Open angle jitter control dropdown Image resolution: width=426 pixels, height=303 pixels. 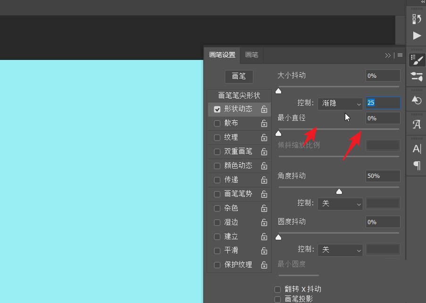[x=340, y=204]
